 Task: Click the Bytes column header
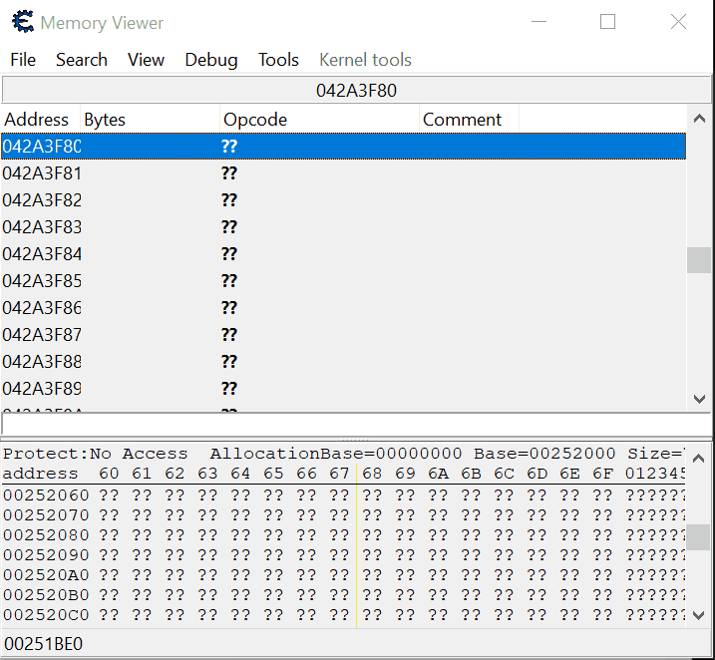pyautogui.click(x=105, y=120)
